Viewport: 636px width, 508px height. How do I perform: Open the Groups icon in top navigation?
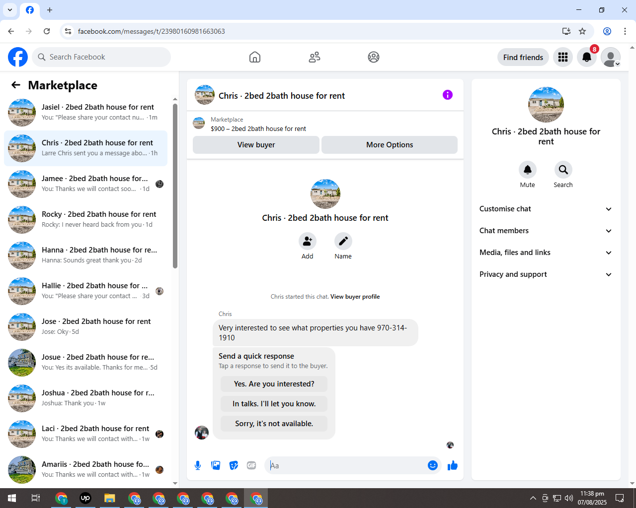(374, 57)
